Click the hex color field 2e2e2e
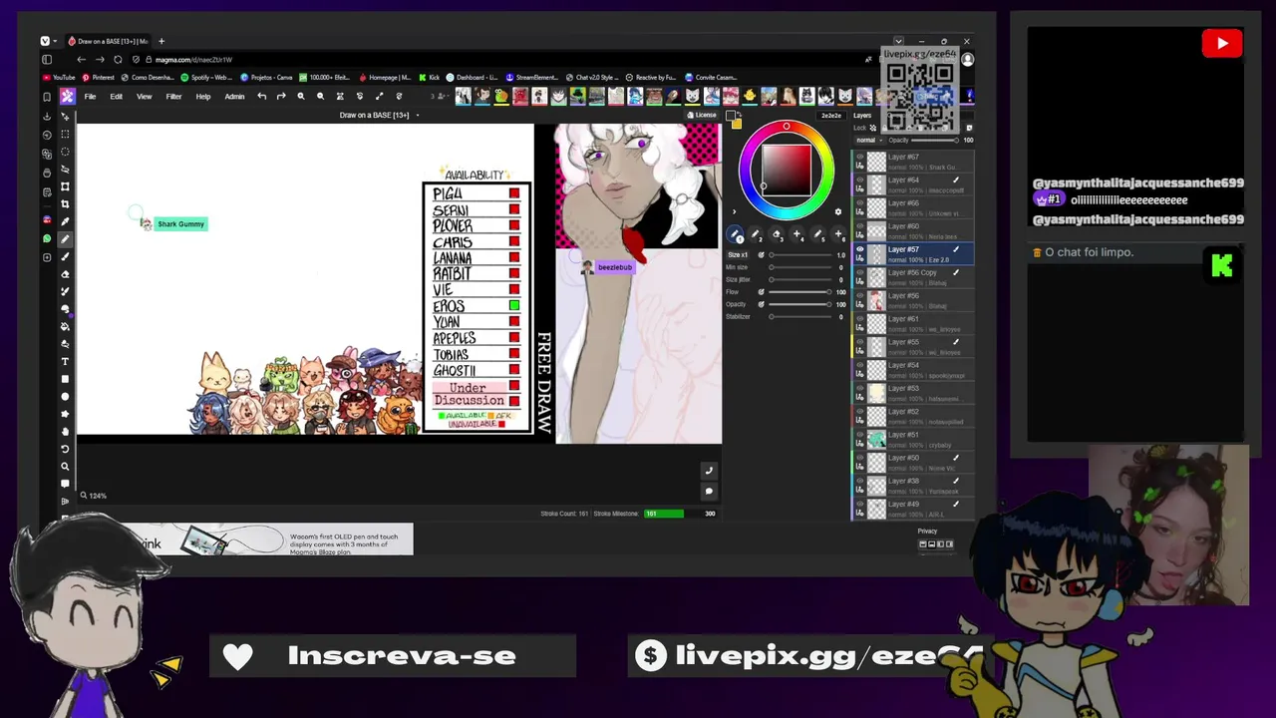The height and width of the screenshot is (718, 1276). 831,115
